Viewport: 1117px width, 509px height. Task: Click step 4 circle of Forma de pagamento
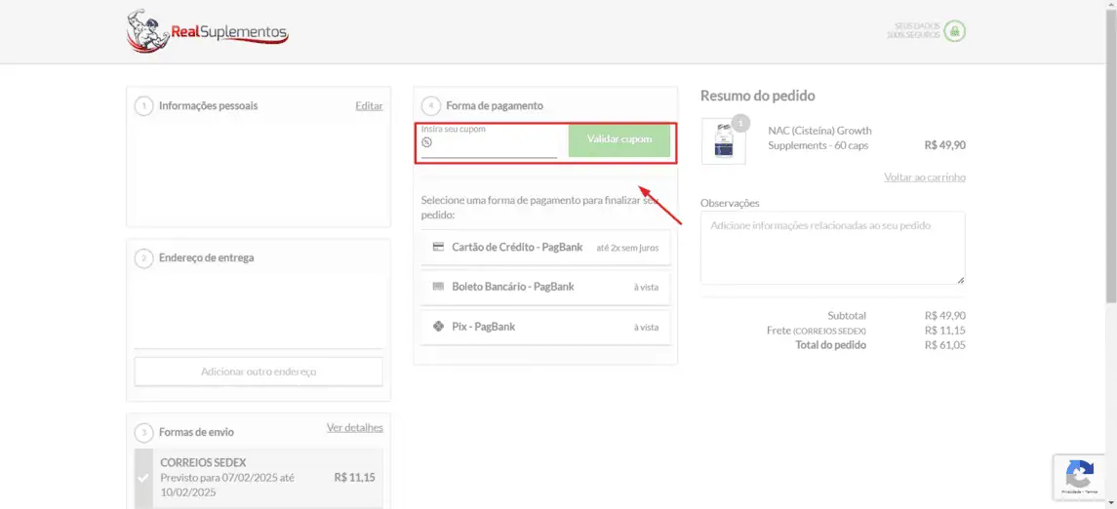(431, 106)
